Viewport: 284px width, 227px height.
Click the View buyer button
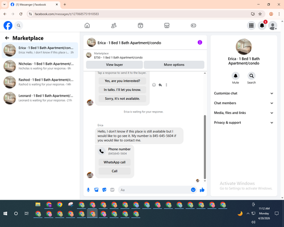[114, 65]
